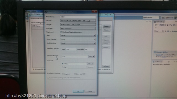Click Edit in the AVD Manager window
The image size is (177, 99).
[x=106, y=36]
